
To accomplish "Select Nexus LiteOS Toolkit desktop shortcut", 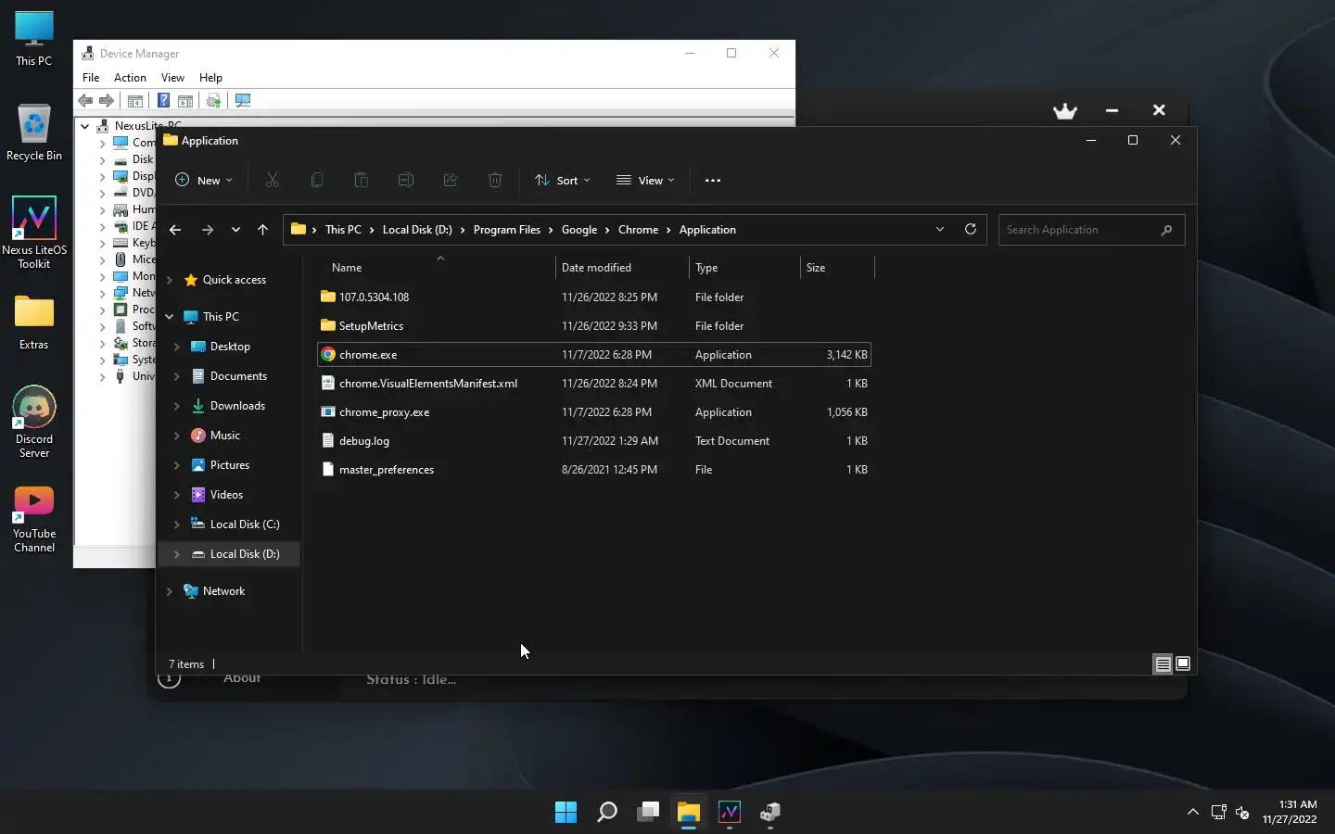I will click(x=34, y=233).
